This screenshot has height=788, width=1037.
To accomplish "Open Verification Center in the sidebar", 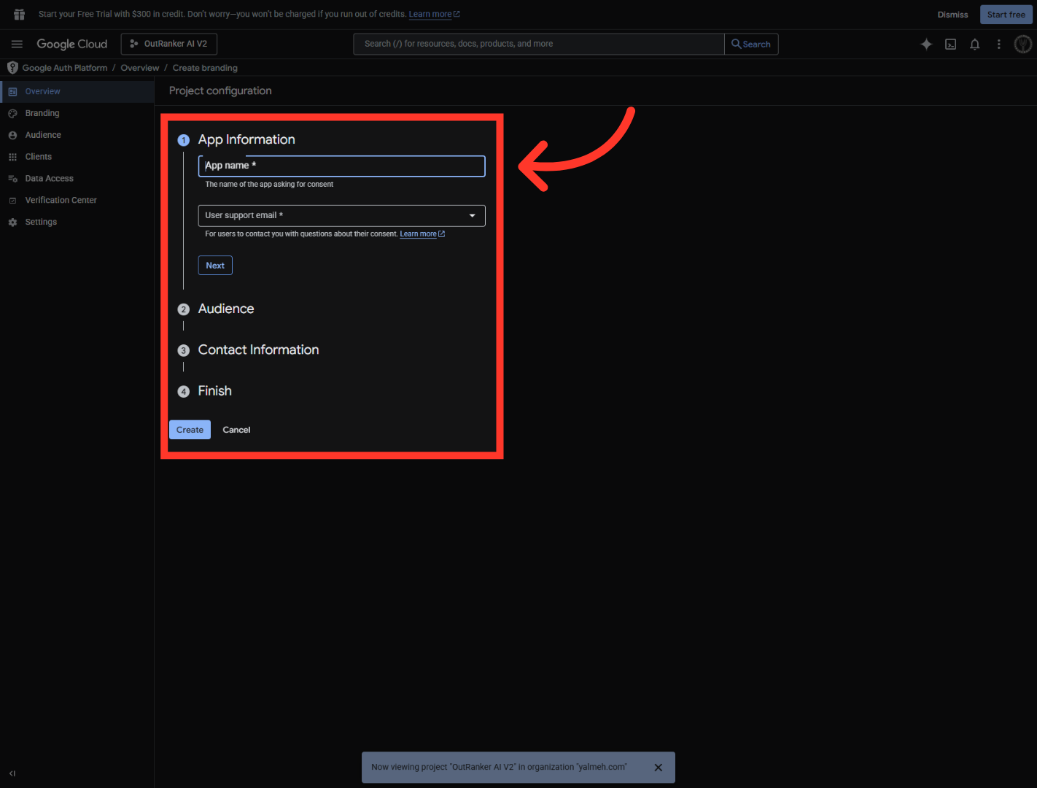I will pyautogui.click(x=61, y=200).
